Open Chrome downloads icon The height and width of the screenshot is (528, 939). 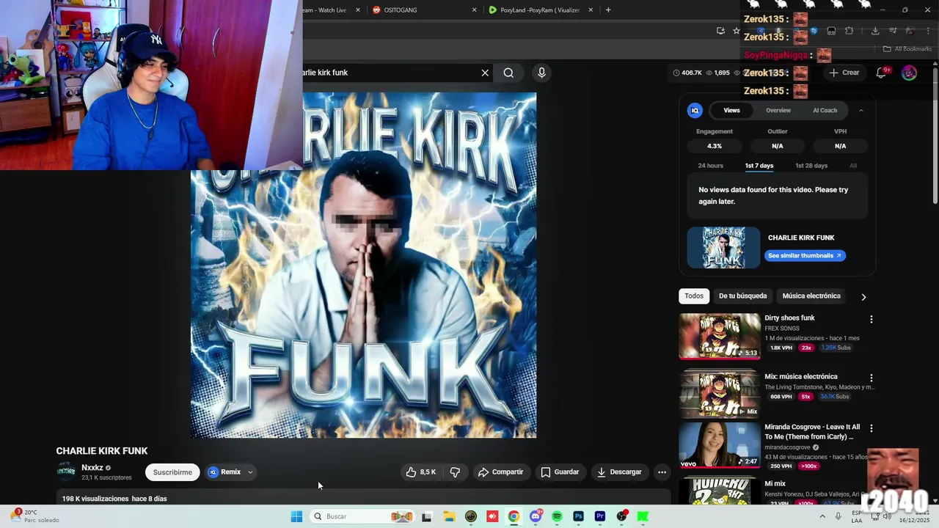[x=875, y=31]
